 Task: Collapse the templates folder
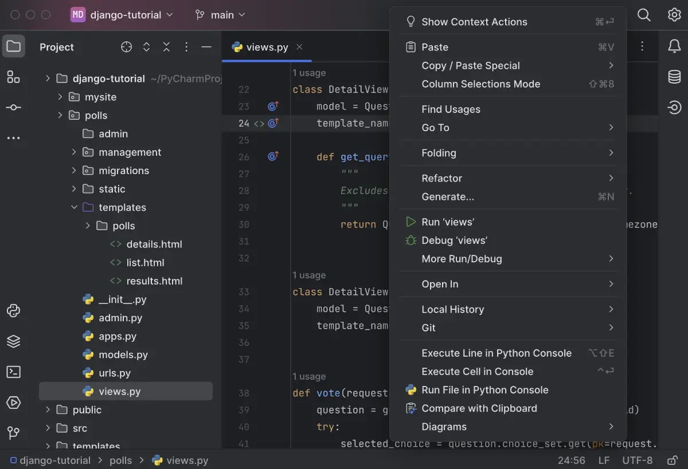click(x=74, y=207)
